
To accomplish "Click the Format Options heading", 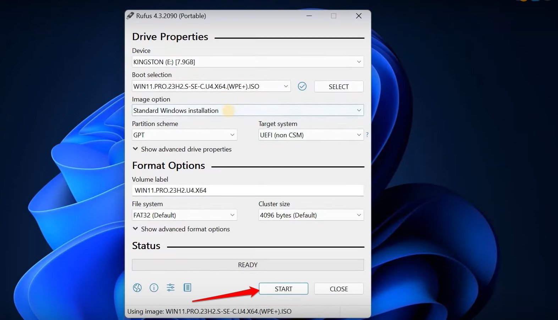I will pos(168,166).
